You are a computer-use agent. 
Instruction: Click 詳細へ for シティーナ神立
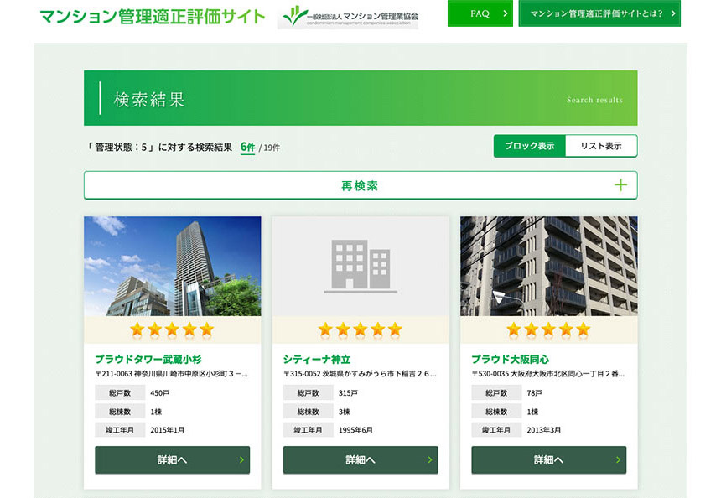click(x=360, y=459)
